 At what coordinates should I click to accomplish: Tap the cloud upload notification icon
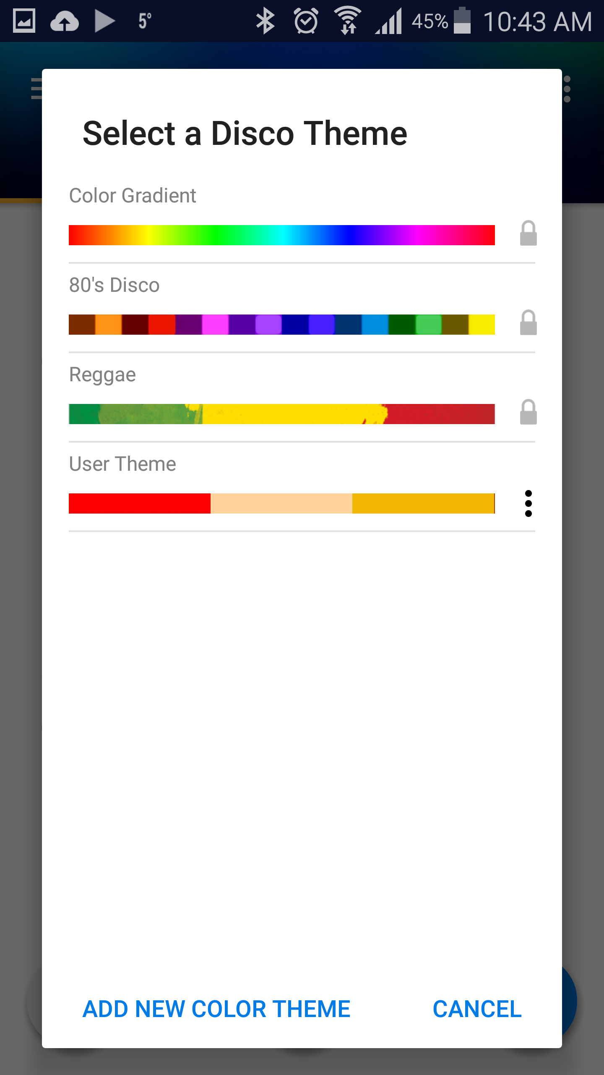click(64, 21)
